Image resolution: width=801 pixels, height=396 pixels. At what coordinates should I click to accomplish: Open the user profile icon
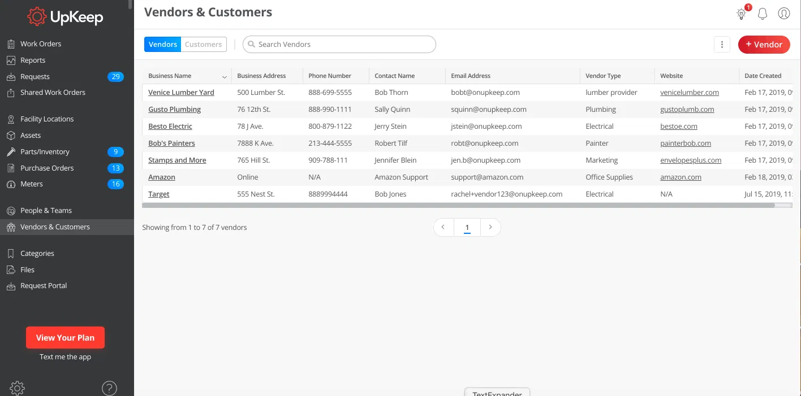[x=783, y=14]
